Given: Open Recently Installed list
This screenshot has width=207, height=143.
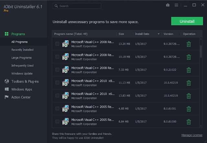Looking at the screenshot, I should [22, 50].
